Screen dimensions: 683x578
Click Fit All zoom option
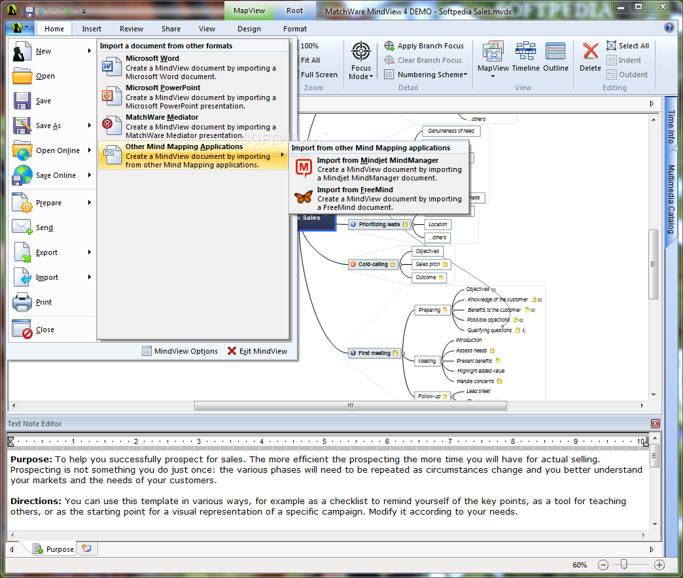point(310,60)
